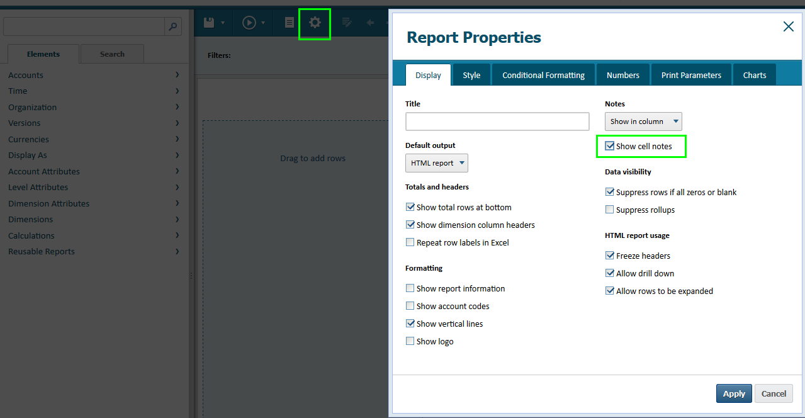The image size is (805, 418).
Task: Close the Report Properties dialog with X
Action: (x=788, y=26)
